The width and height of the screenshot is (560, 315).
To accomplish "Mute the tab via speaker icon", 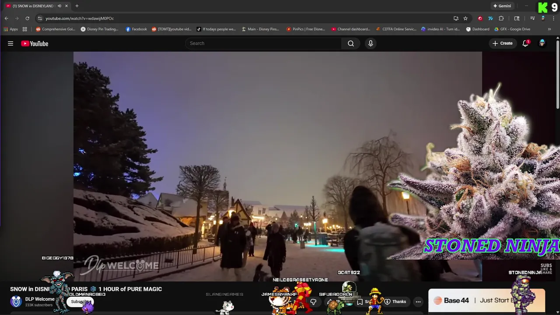I will 59,6.
